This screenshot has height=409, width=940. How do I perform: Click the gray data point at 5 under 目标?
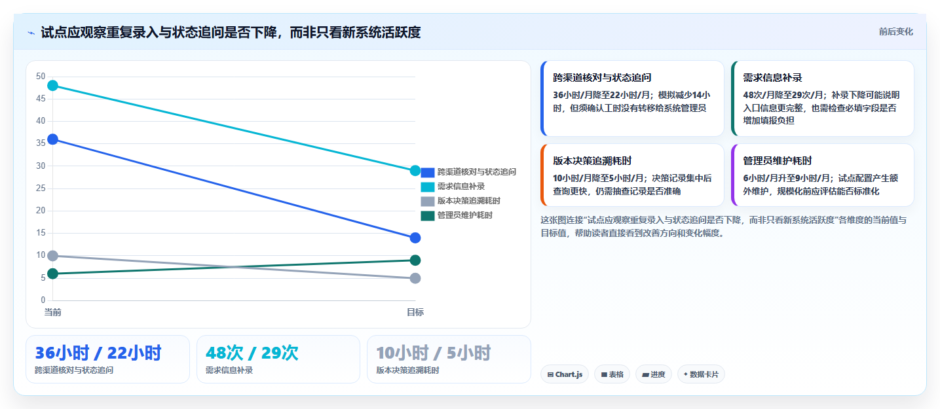pyautogui.click(x=415, y=278)
